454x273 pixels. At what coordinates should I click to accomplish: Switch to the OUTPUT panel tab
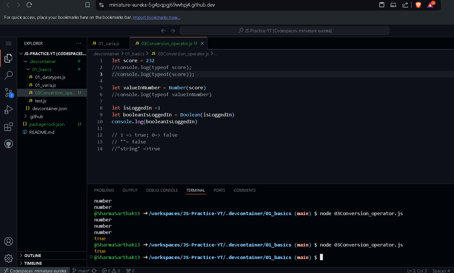pyautogui.click(x=130, y=190)
